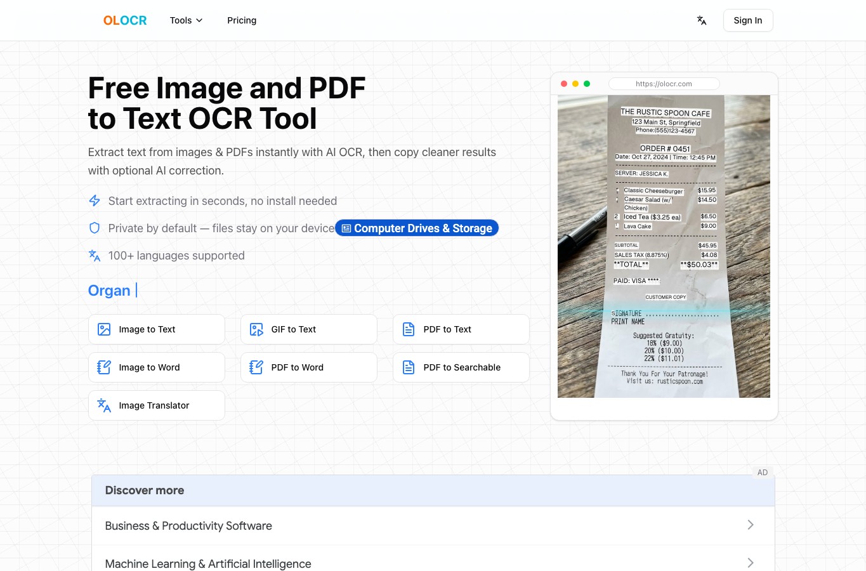Click the translate icon beside 100+ languages supported
The image size is (866, 571).
[95, 255]
